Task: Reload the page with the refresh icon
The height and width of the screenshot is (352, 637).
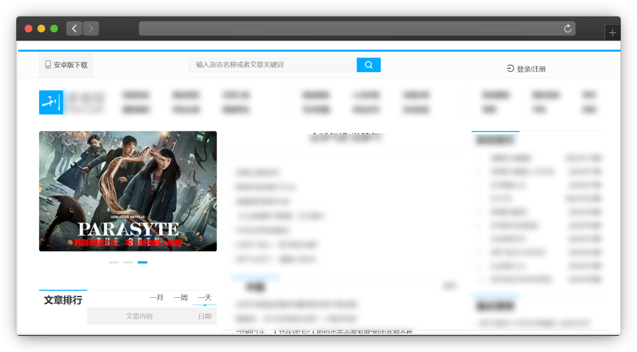Action: (567, 29)
